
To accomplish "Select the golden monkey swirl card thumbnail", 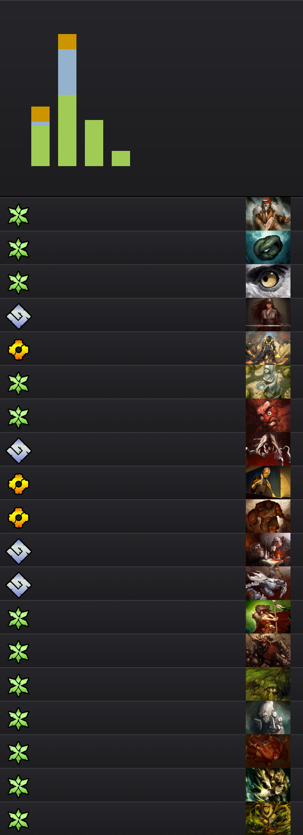I will click(268, 818).
